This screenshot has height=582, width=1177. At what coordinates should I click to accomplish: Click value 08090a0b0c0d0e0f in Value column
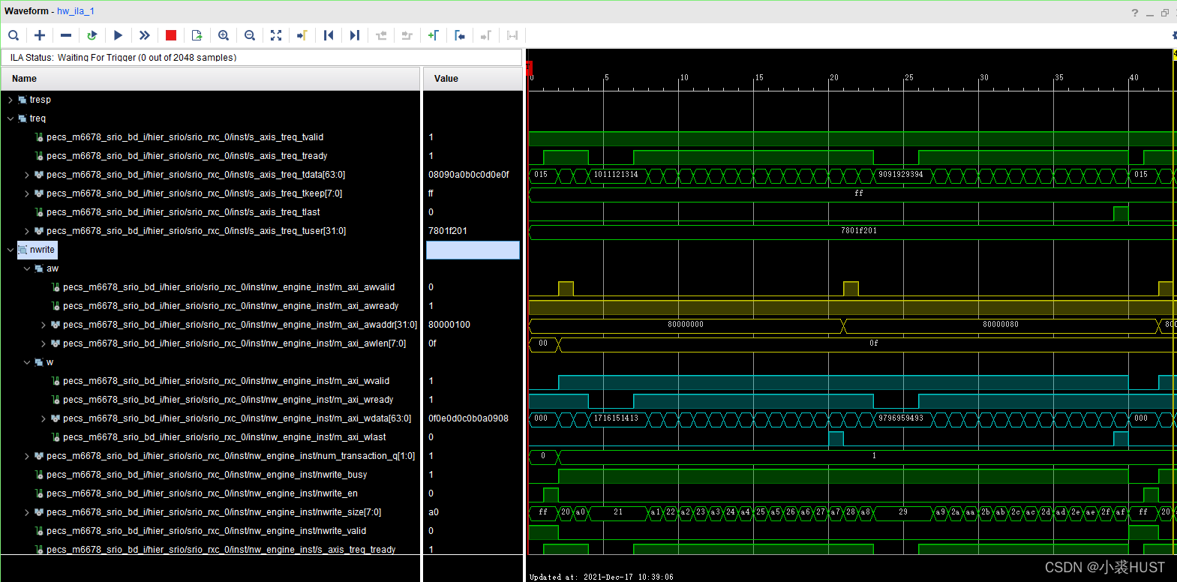(469, 175)
